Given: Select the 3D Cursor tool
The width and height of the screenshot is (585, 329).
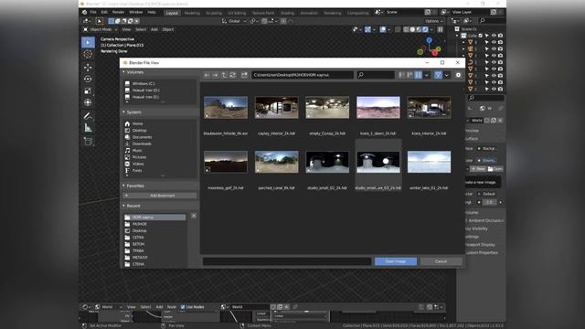Looking at the screenshot, I should (88, 54).
